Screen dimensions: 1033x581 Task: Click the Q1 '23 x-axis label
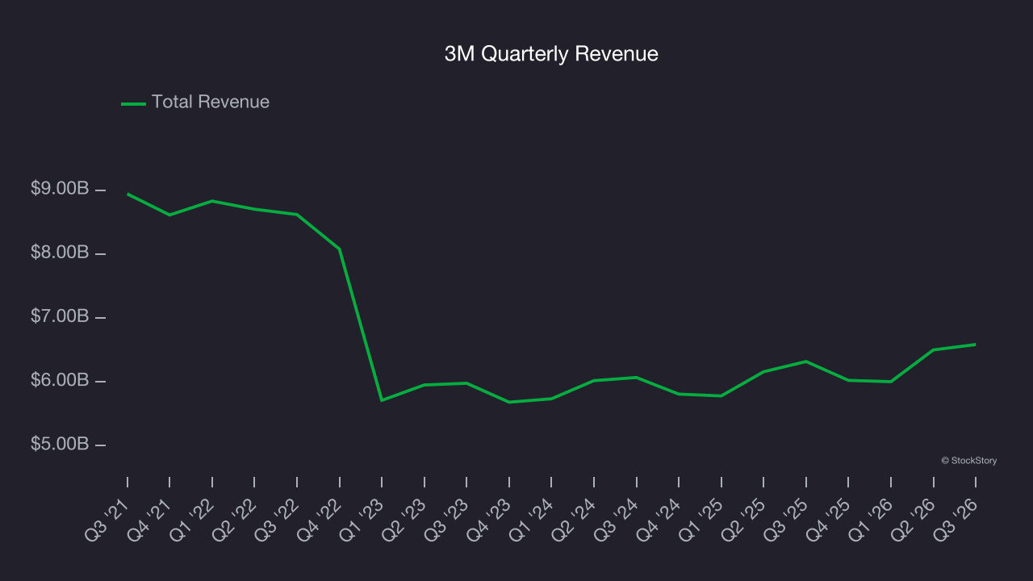coord(362,519)
